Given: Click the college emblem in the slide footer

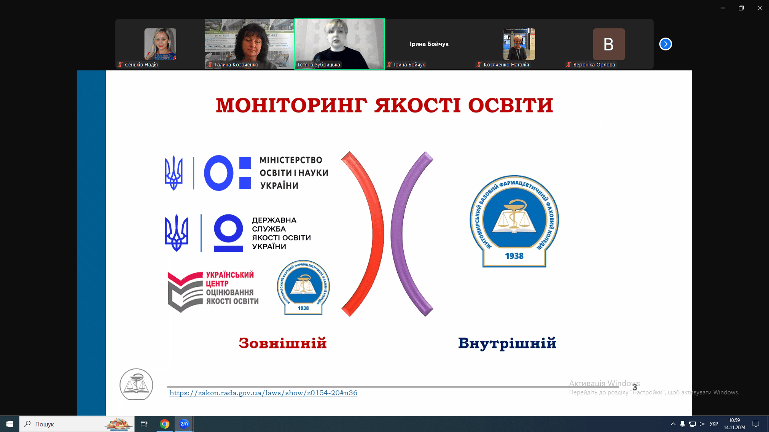Looking at the screenshot, I should click(x=136, y=384).
